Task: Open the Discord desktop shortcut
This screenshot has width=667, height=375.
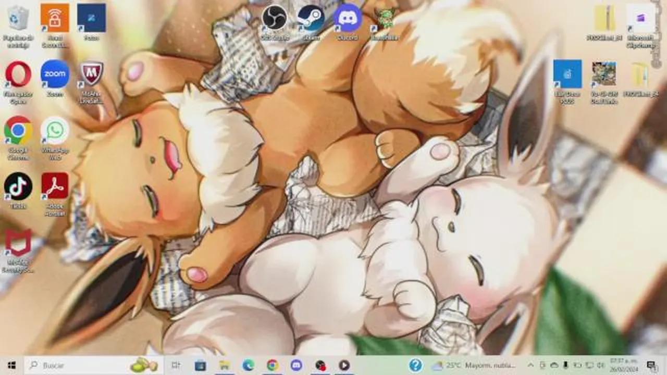Action: [348, 22]
